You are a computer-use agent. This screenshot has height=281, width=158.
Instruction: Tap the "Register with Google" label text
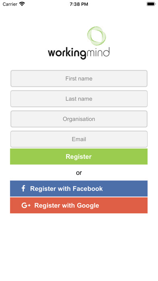tap(67, 206)
